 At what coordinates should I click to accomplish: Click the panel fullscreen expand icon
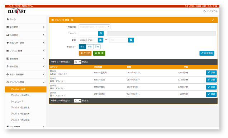(213, 20)
